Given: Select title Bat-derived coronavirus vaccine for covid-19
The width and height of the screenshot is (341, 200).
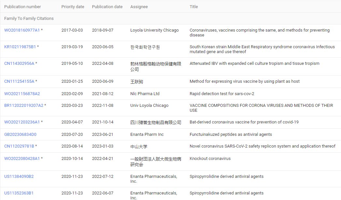Looking at the screenshot, I should [x=244, y=122].
